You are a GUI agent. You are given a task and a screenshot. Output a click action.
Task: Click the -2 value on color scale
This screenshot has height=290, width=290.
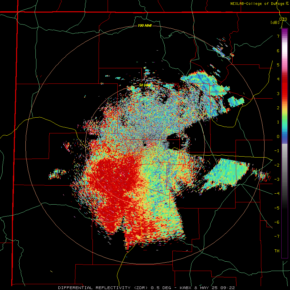[x=277, y=165]
